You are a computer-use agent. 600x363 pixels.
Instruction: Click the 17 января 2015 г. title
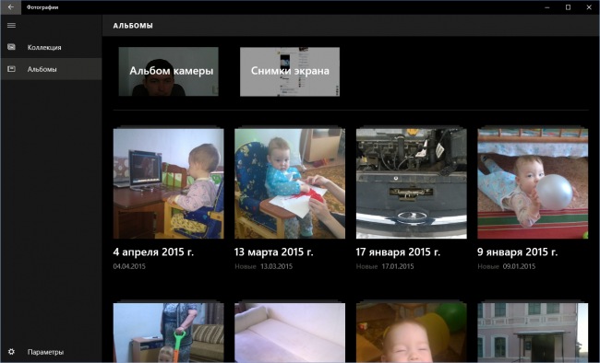coord(398,252)
